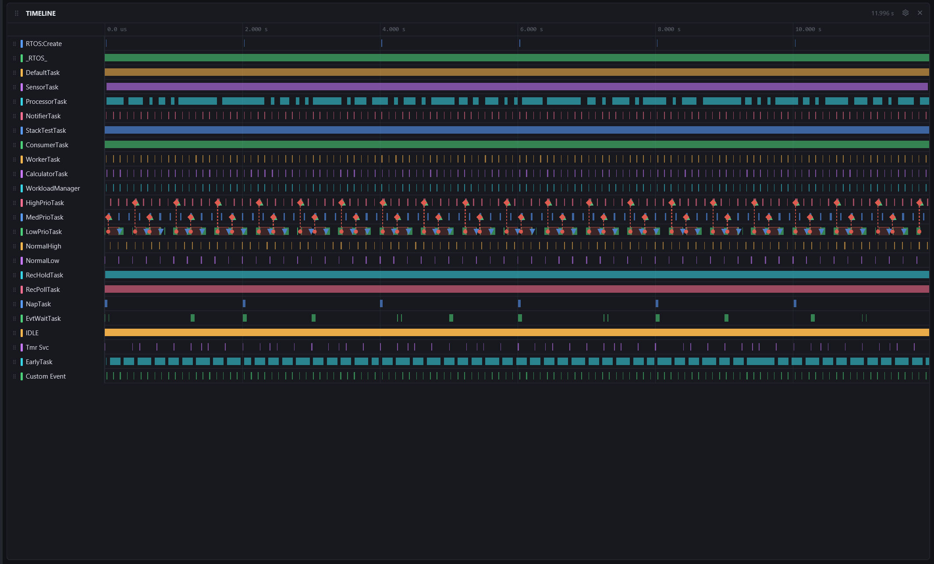Select the RTOS:Create track label
The height and width of the screenshot is (564, 934).
[44, 44]
